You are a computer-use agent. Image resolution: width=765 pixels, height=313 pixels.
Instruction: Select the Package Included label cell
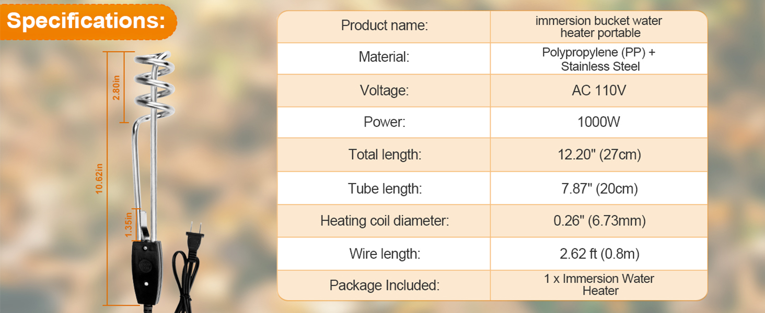click(384, 285)
